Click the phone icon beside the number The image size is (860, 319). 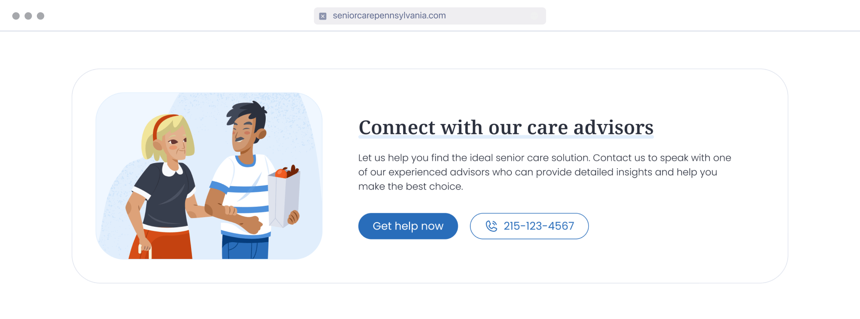[x=491, y=226]
